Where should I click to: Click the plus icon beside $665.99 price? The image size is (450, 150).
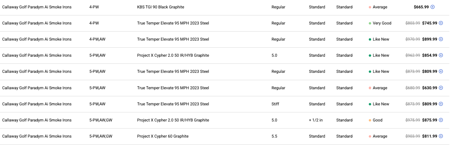(433, 7)
